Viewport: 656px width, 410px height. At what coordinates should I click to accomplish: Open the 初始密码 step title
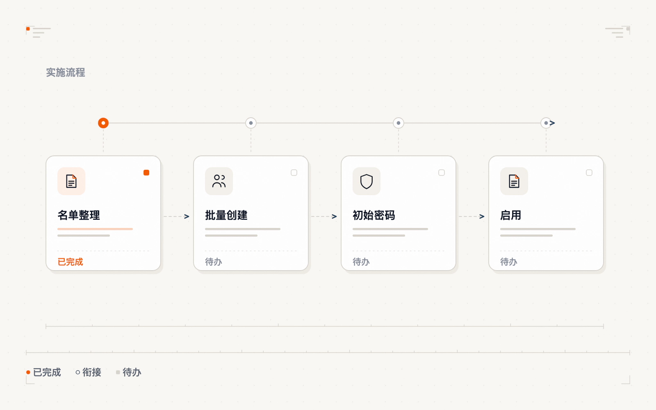(374, 215)
